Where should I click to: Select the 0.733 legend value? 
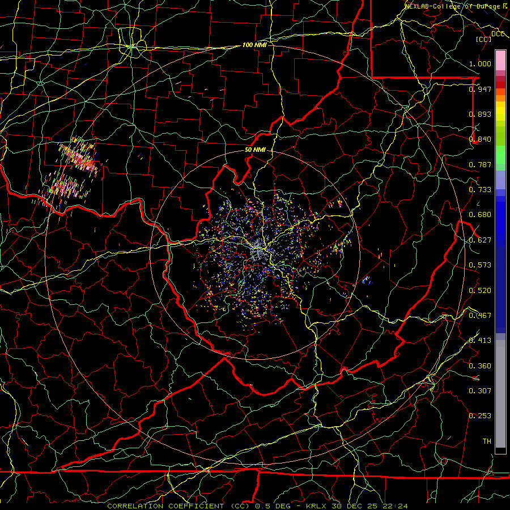[x=480, y=190]
